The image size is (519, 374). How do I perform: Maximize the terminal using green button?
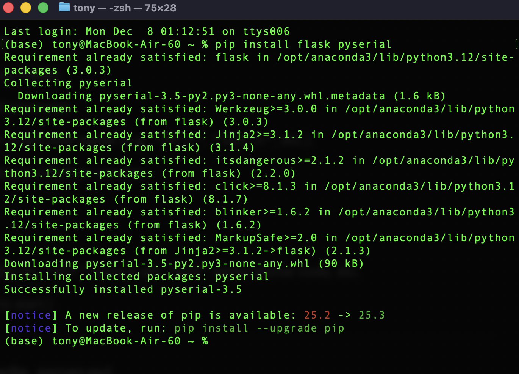tap(43, 8)
